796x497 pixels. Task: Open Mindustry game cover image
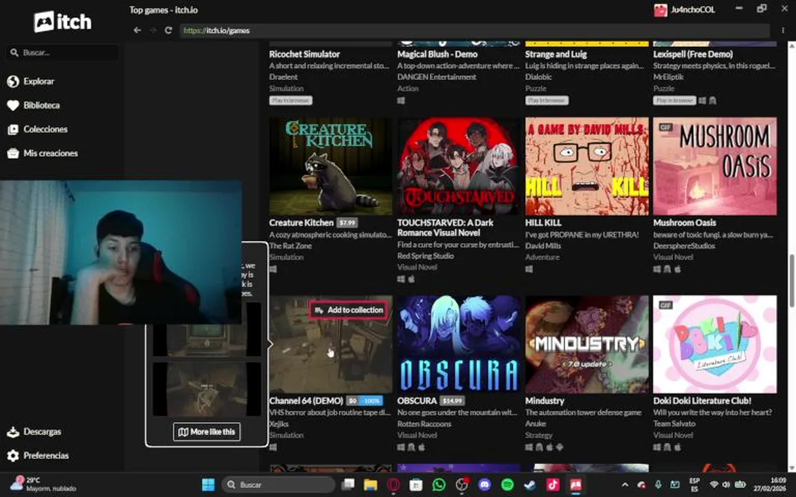click(x=587, y=344)
